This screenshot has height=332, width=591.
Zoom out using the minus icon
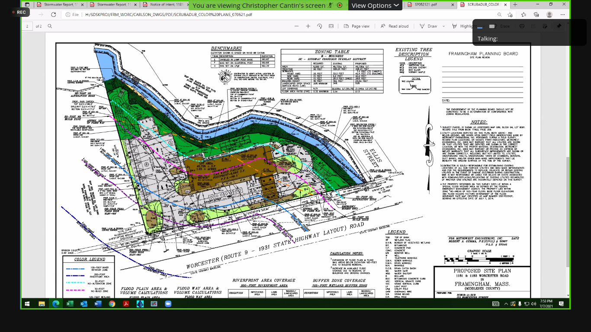[x=297, y=26]
